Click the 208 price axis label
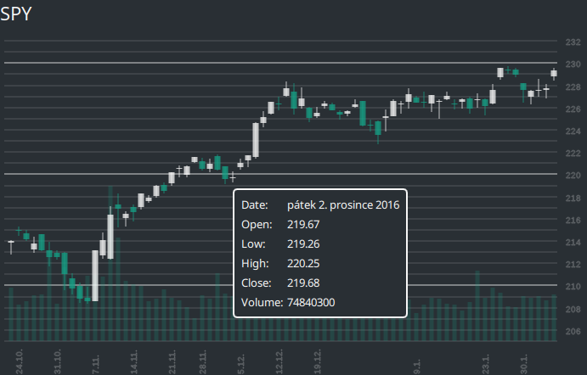587x375 pixels. [573, 309]
